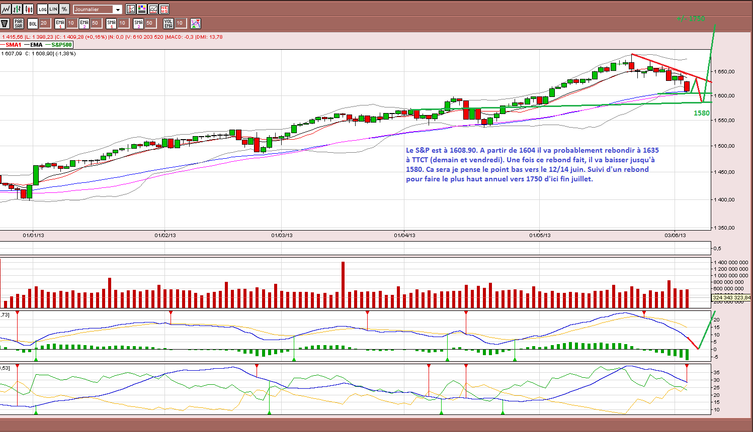Open the color palette settings icon
This screenshot has height=432, width=753.
(x=142, y=9)
